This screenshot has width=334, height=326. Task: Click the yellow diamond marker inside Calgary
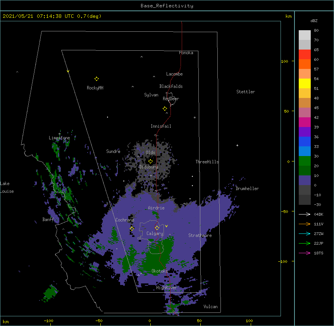(x=157, y=228)
